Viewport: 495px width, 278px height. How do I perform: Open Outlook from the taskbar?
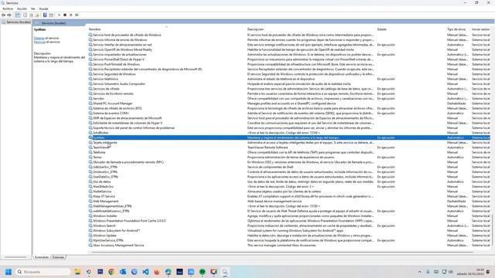(123, 272)
